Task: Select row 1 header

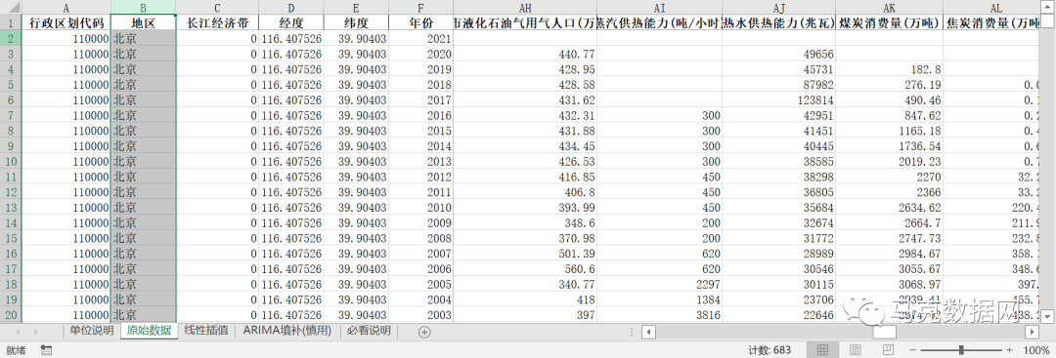Action: point(11,22)
